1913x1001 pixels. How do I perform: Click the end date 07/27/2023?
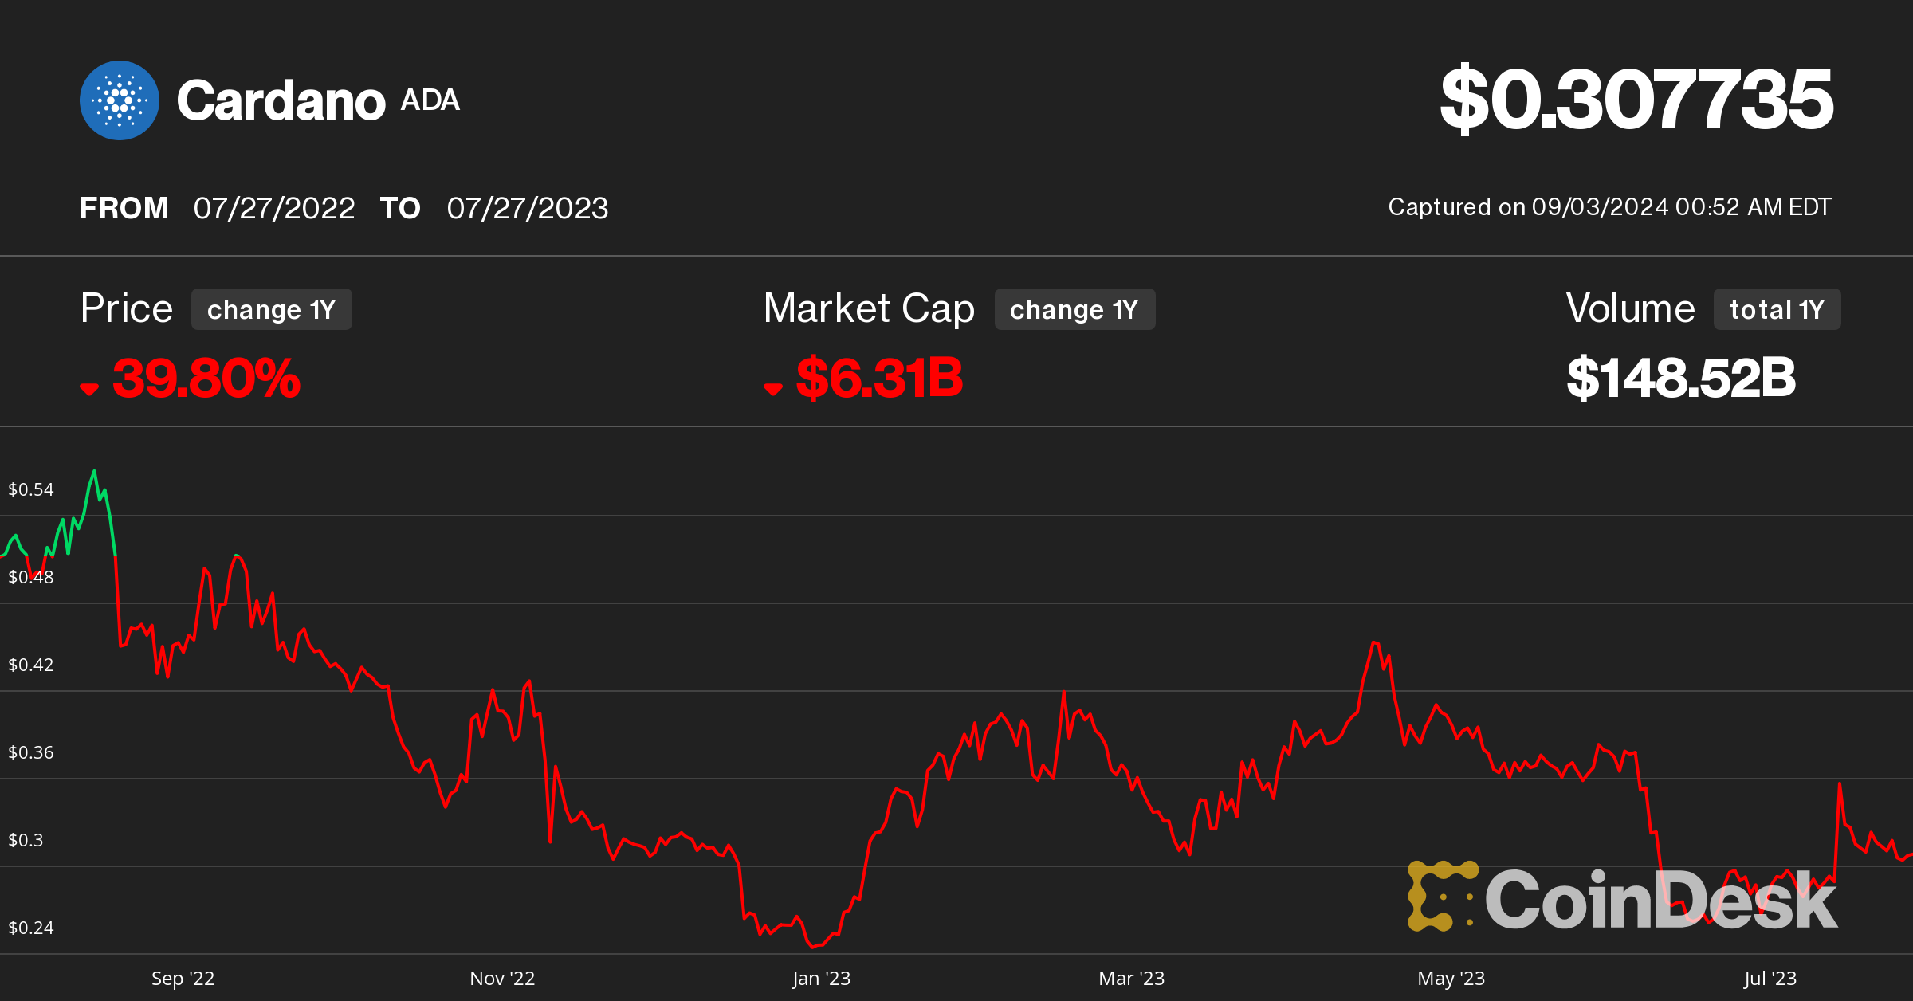tap(528, 208)
